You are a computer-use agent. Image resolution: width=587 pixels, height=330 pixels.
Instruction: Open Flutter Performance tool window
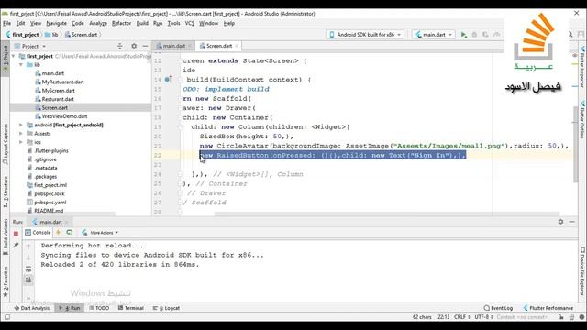548,308
